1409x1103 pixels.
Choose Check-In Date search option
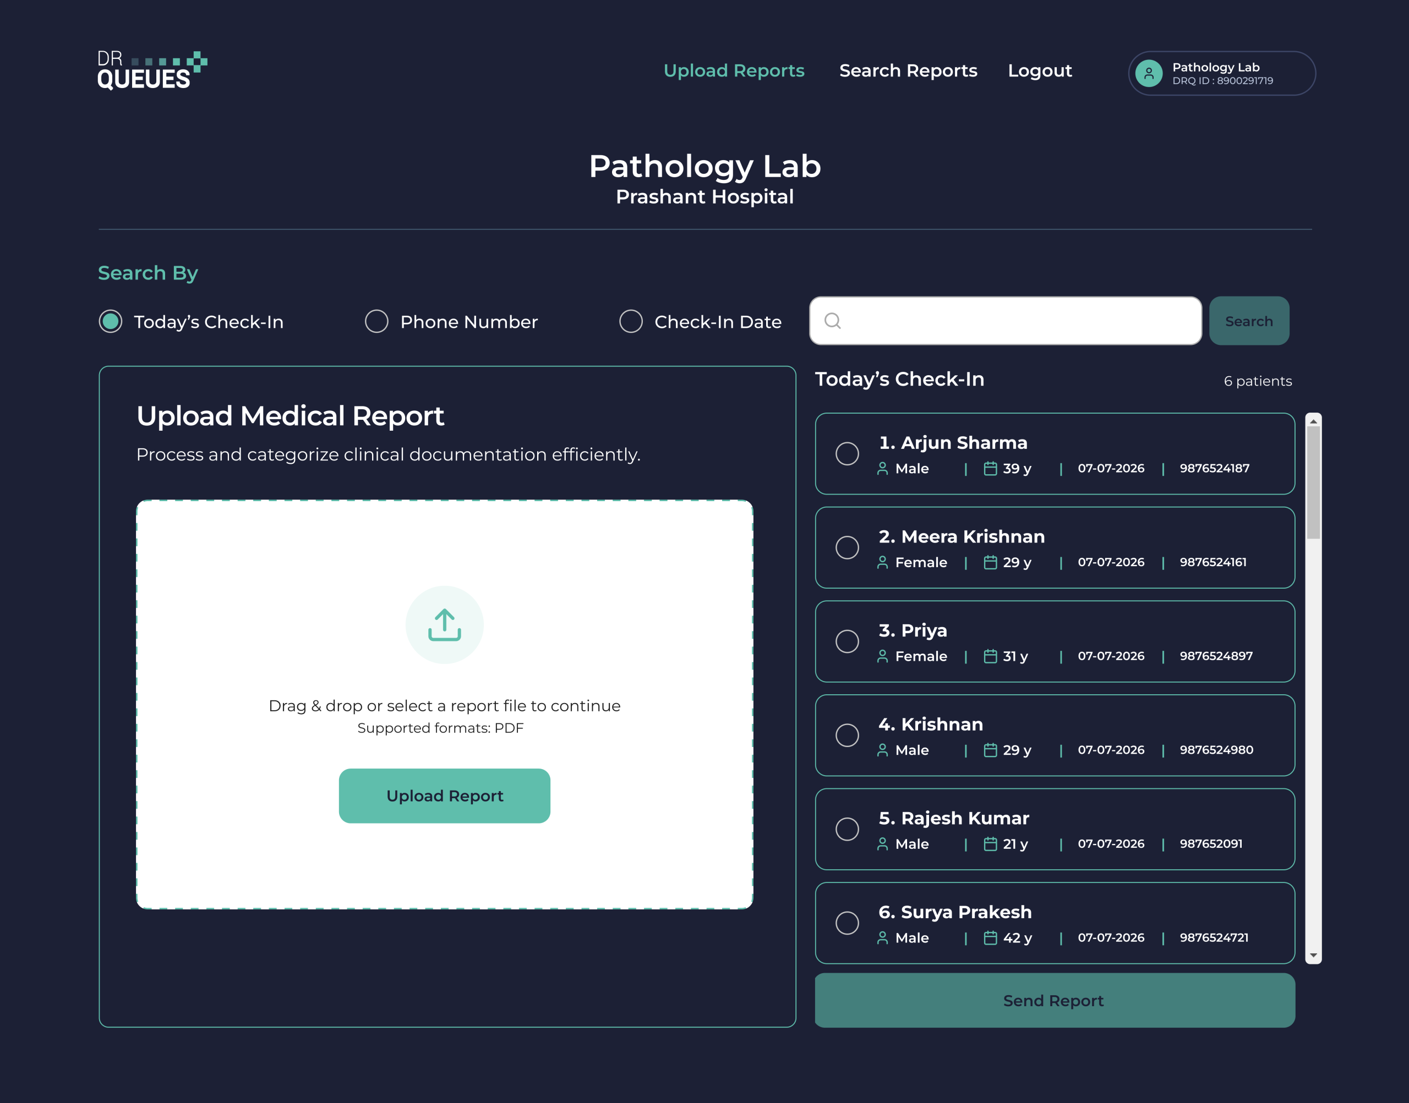[x=631, y=321]
